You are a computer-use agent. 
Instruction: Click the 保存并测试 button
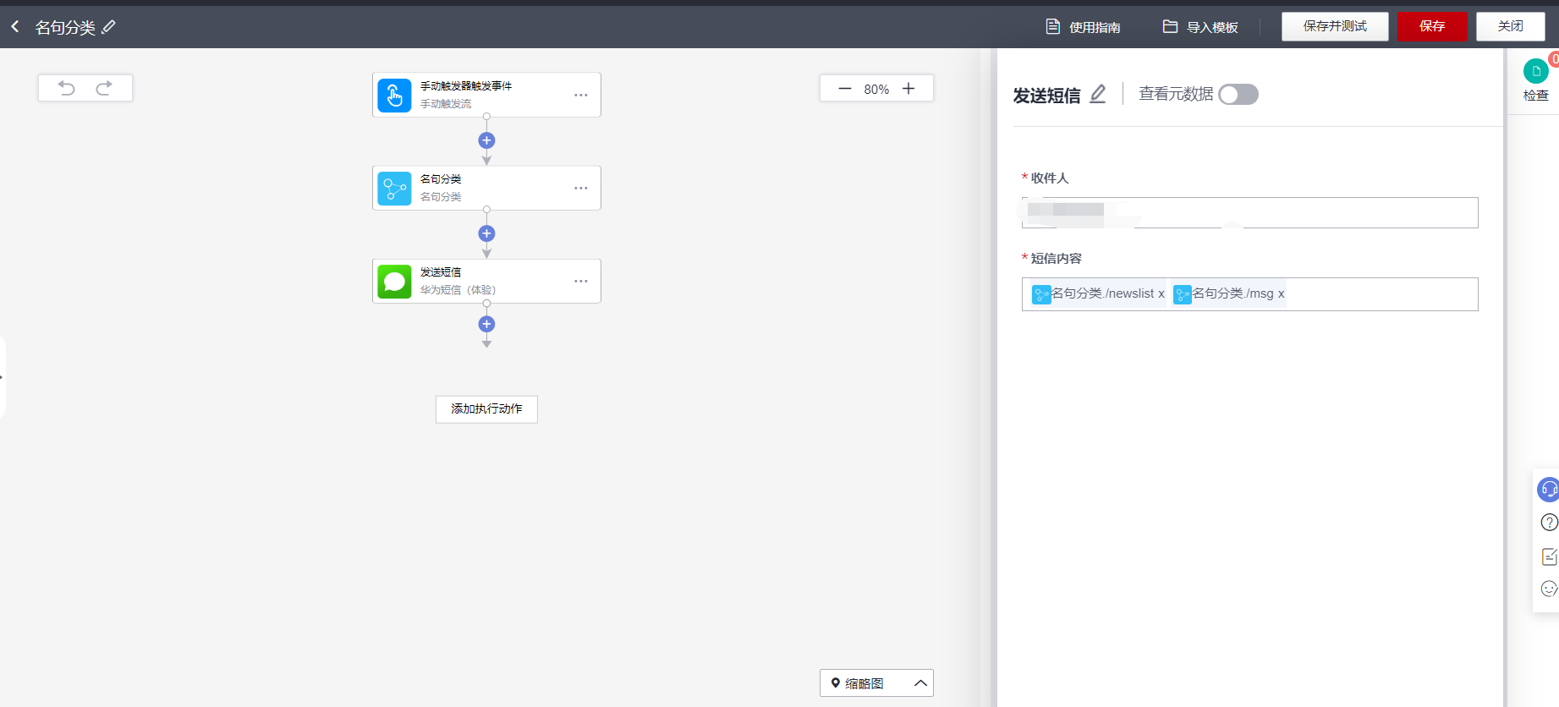tap(1335, 26)
